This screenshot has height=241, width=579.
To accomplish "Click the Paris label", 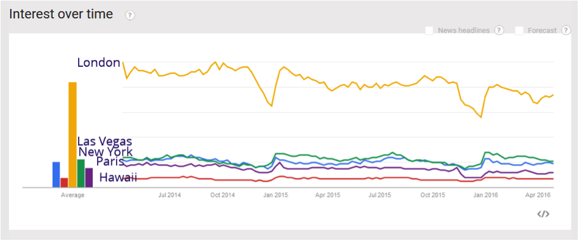I will tap(110, 162).
